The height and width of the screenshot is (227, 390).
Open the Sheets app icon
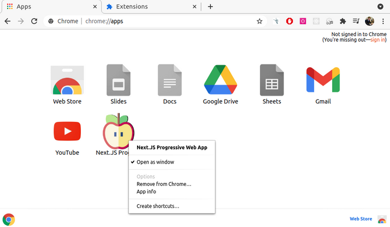pos(272,80)
